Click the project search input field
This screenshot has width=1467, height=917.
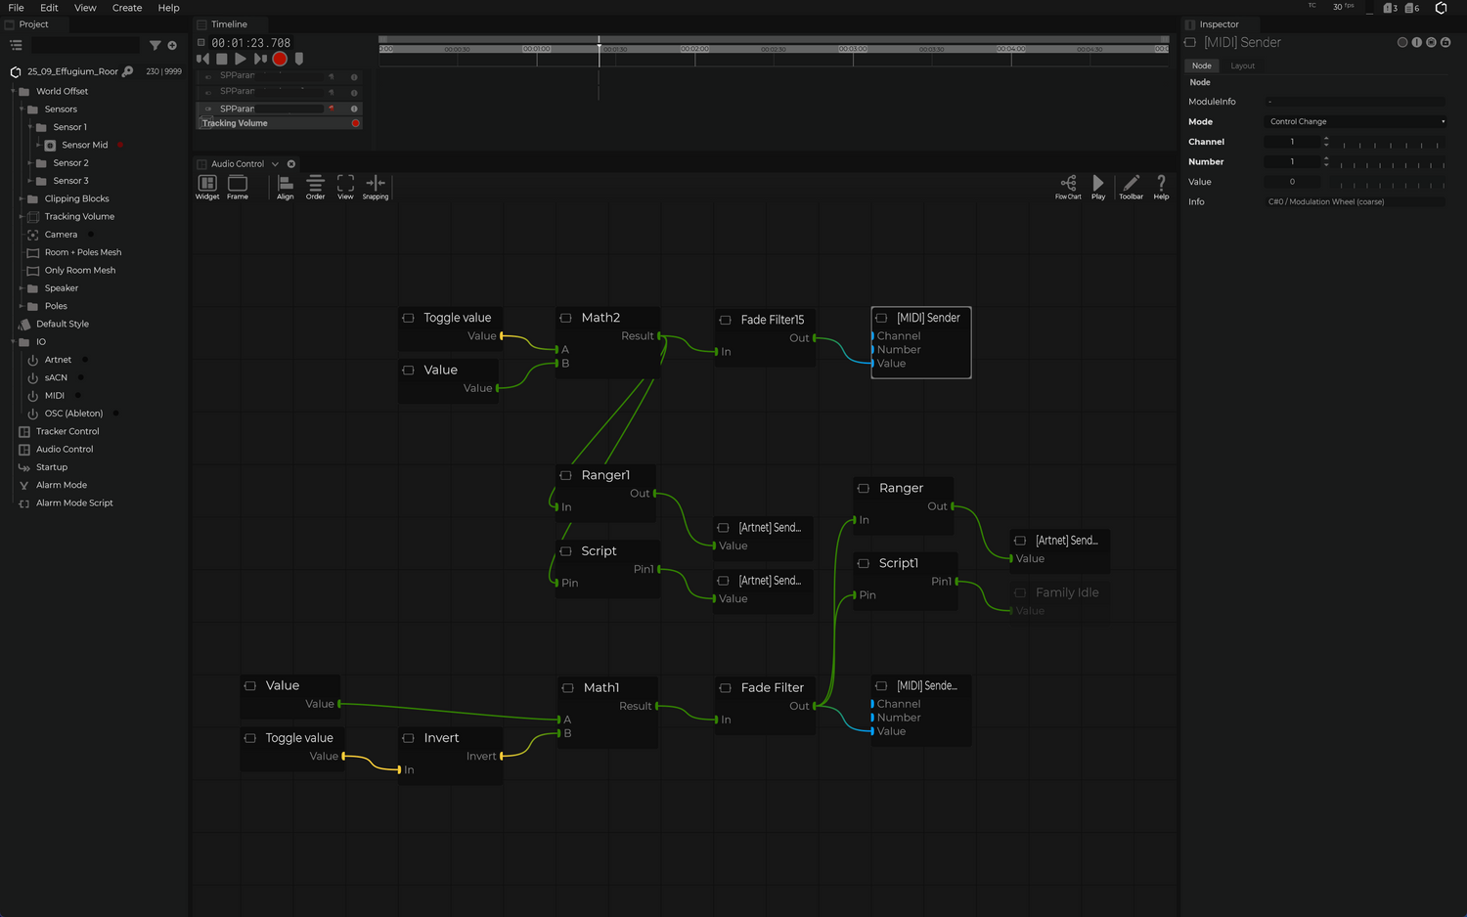(86, 45)
